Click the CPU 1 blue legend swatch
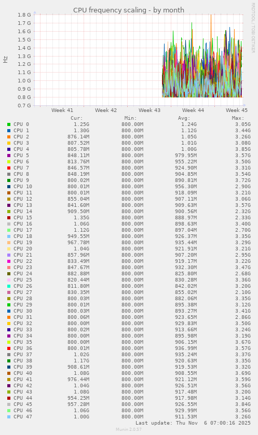Viewport: 258px width, 435px height. click(9, 130)
